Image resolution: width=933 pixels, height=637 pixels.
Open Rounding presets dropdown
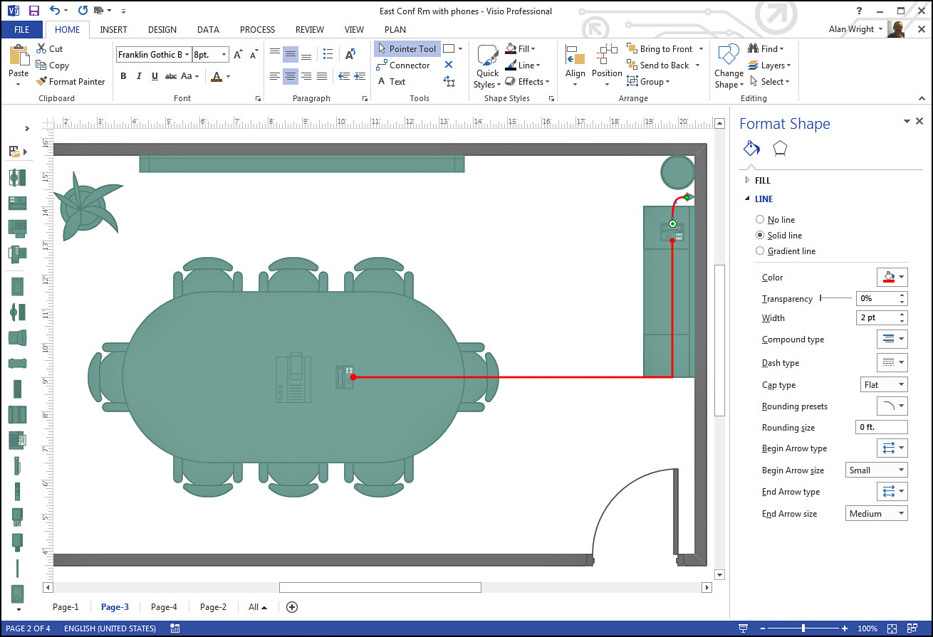tap(892, 406)
